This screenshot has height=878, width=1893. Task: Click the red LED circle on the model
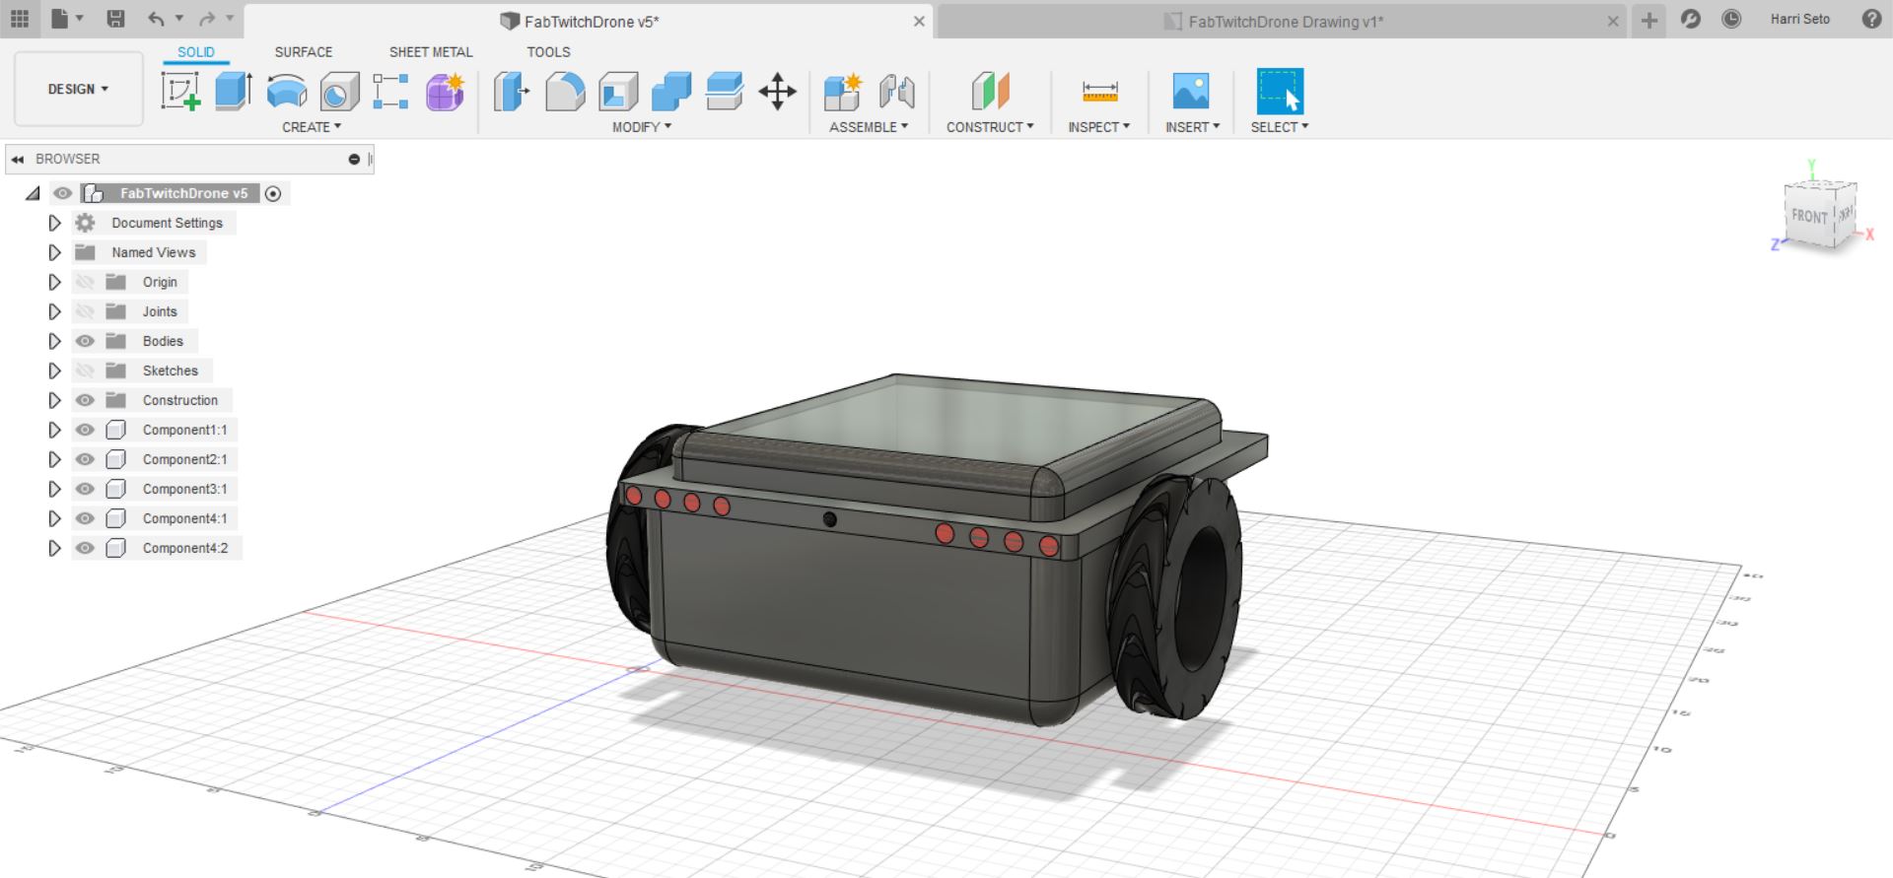click(945, 534)
